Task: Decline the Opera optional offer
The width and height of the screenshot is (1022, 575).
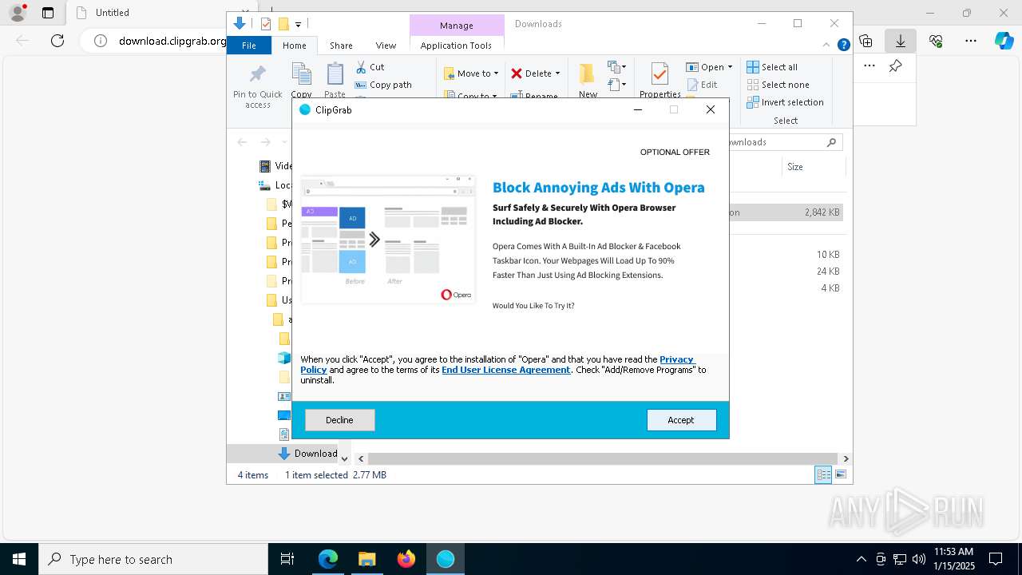Action: click(339, 420)
